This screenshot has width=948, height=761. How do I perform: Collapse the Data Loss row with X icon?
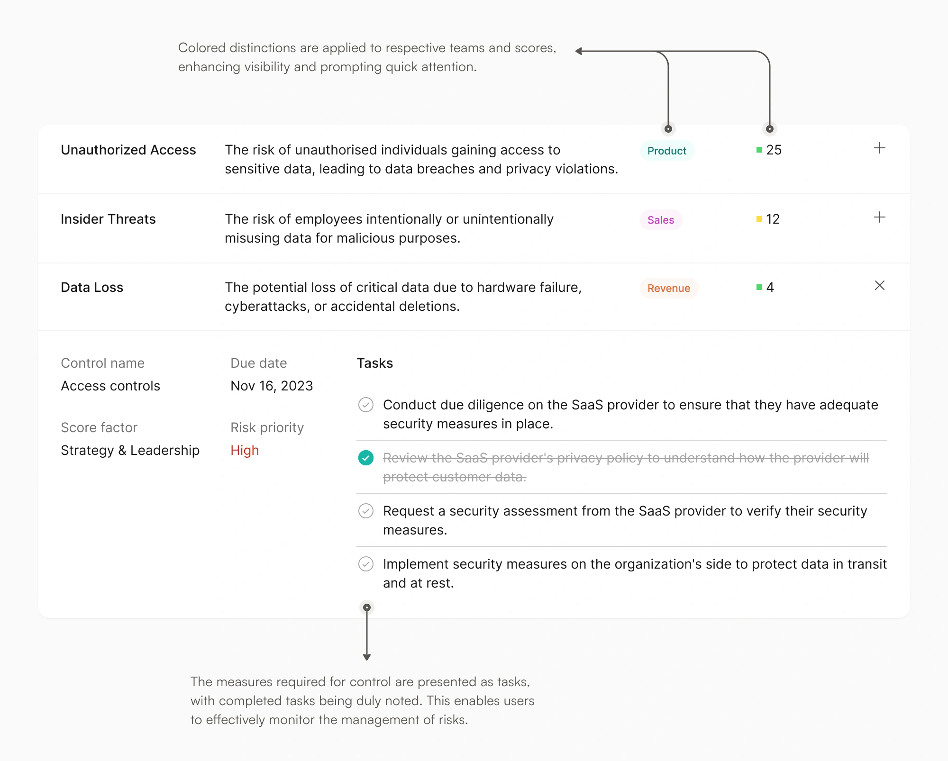pos(879,286)
